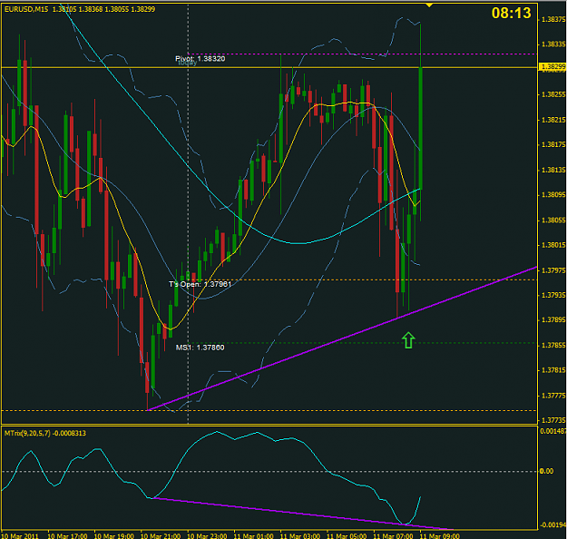Screen dimensions: 567x539
Task: Select the green up arrow chart object
Action: click(408, 340)
